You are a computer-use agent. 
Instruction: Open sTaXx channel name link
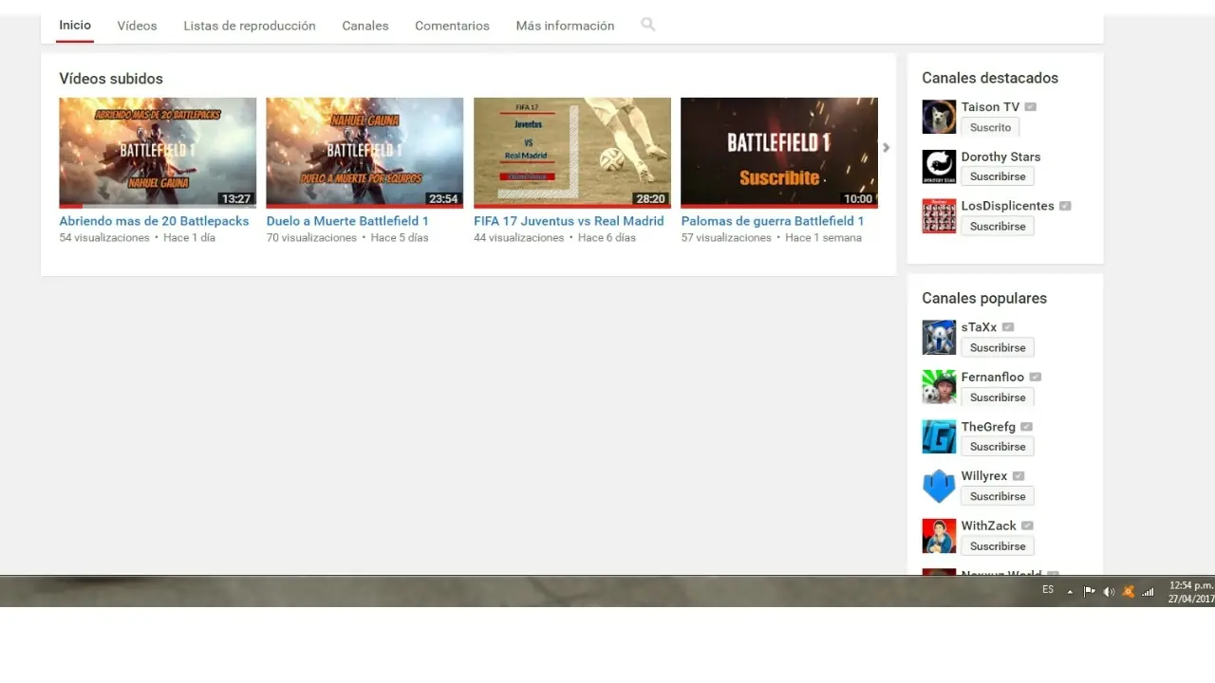(979, 327)
